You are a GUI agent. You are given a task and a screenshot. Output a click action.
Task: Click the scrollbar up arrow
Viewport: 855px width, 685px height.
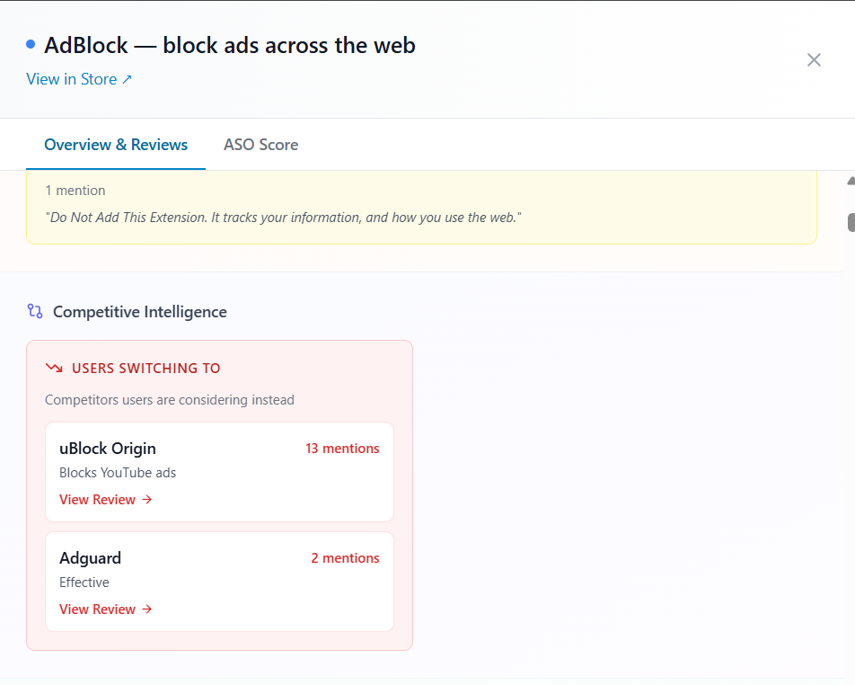point(850,181)
